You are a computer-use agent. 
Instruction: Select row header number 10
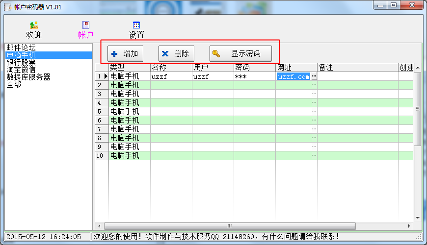tap(102, 155)
